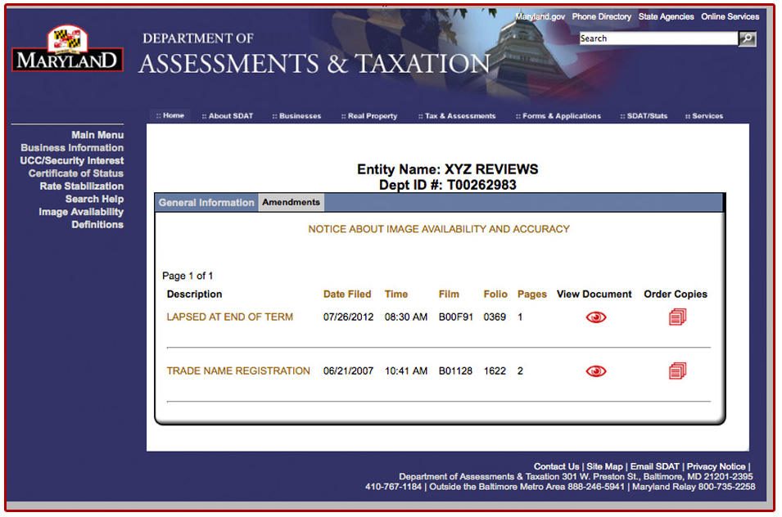Open Email SDAT footer link
The image size is (782, 517).
655,467
